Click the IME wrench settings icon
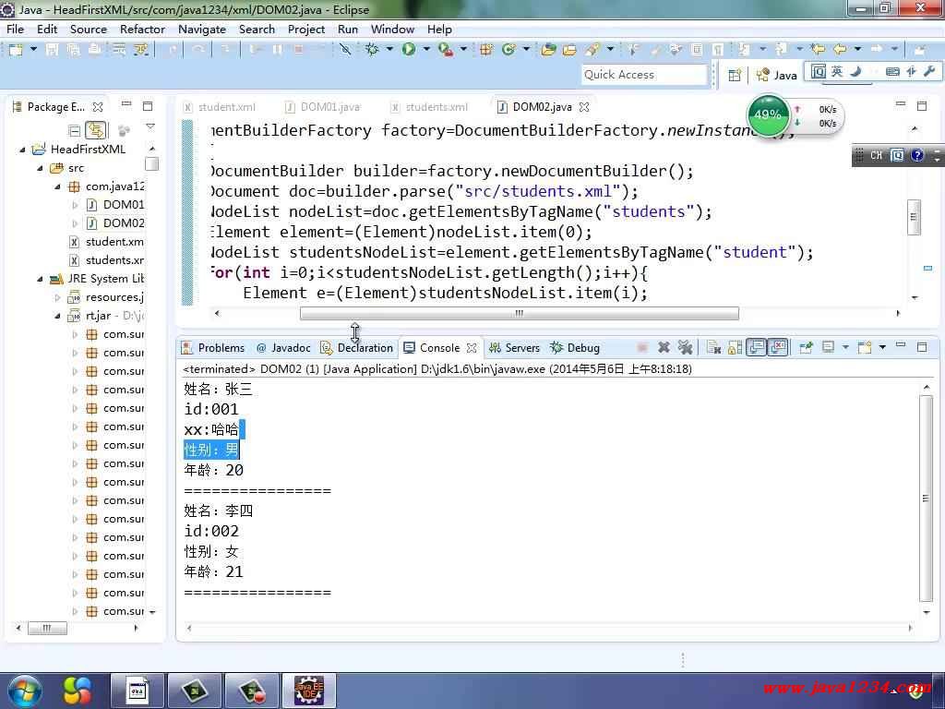 click(x=929, y=72)
